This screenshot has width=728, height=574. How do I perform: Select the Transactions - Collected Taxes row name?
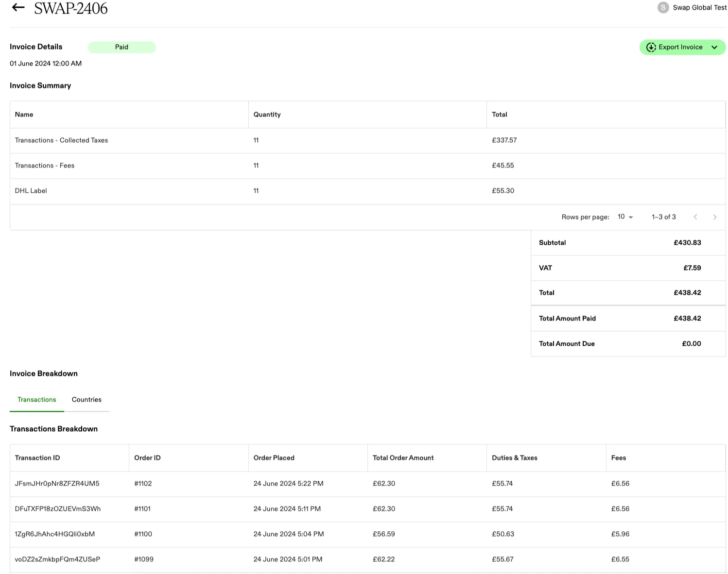(x=62, y=140)
